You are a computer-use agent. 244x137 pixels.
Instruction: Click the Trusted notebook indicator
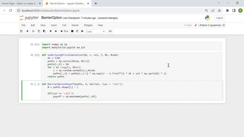188,25
